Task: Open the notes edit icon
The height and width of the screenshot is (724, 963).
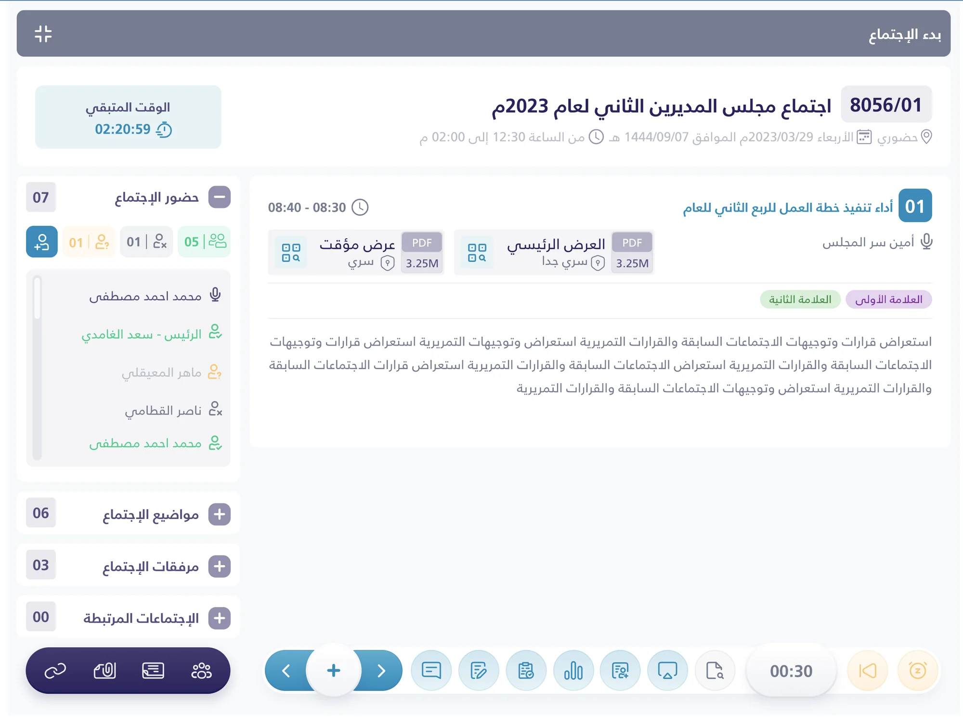Action: pos(479,671)
